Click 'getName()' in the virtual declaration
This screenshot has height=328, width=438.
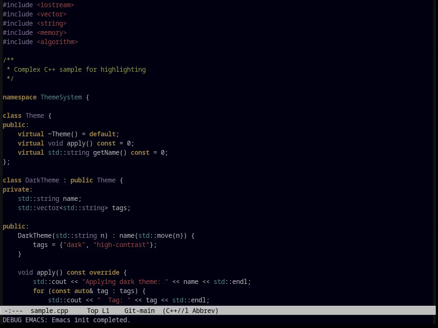point(110,152)
